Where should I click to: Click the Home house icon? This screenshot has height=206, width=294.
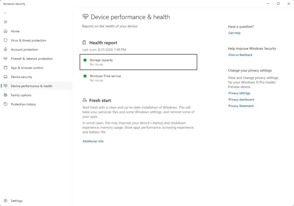click(x=5, y=31)
